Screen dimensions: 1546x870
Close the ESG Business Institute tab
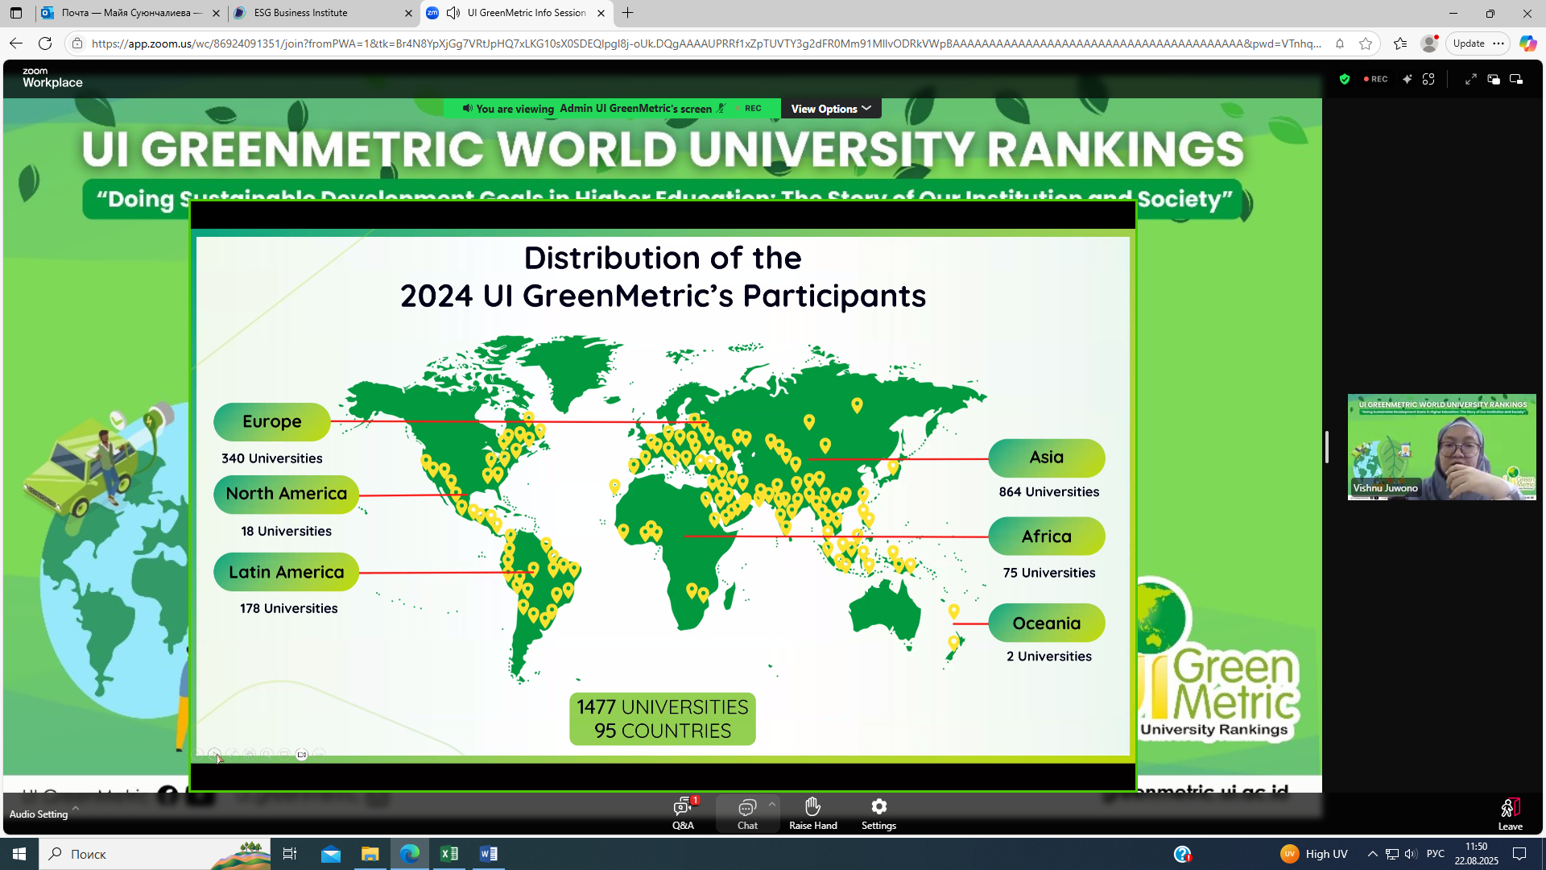tap(408, 13)
